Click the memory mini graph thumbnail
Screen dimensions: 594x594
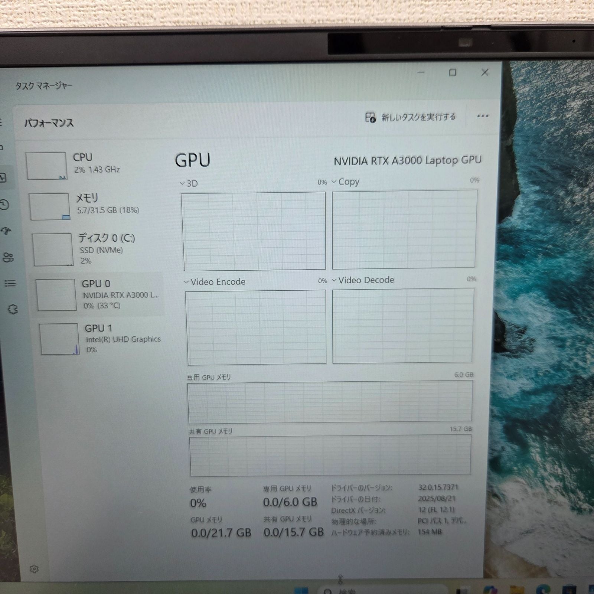tap(49, 206)
